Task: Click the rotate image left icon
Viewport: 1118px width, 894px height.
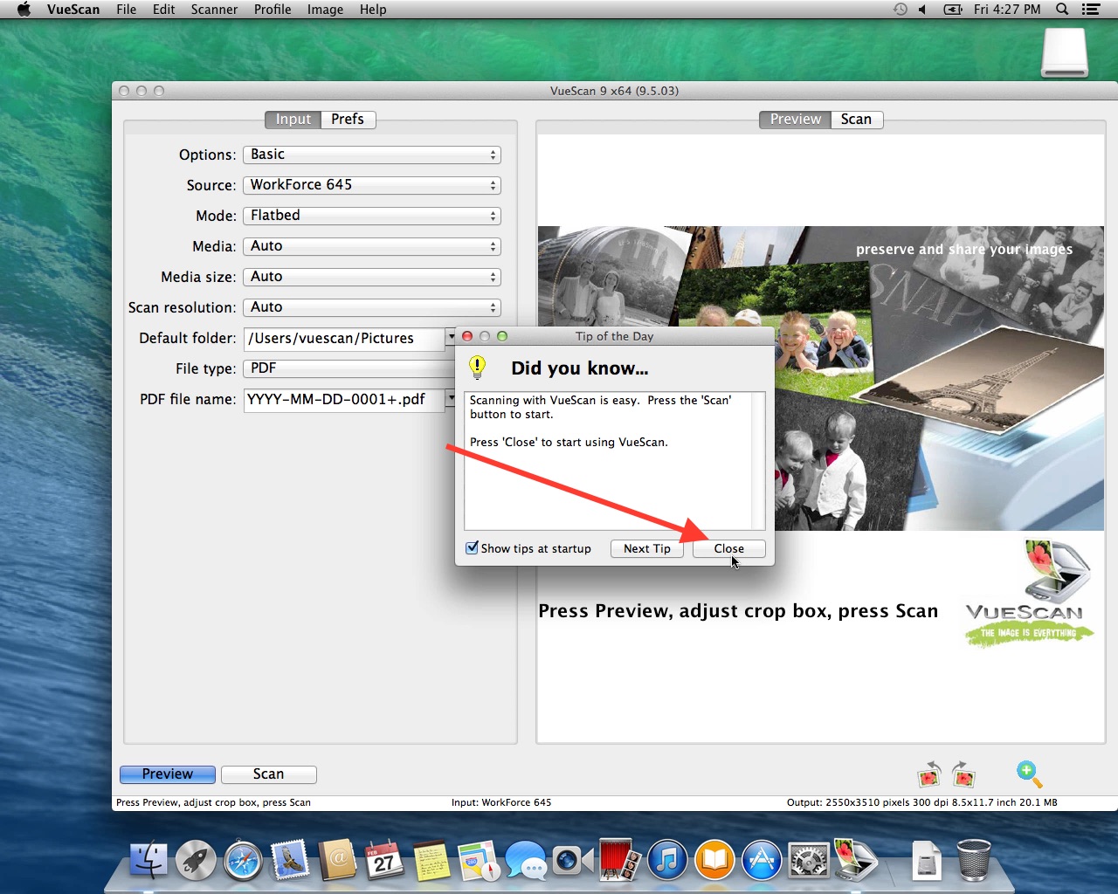Action: coord(928,774)
